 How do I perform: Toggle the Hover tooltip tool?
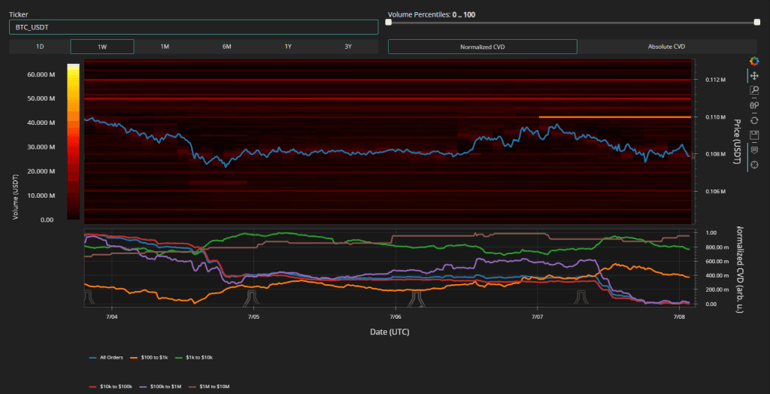[754, 150]
